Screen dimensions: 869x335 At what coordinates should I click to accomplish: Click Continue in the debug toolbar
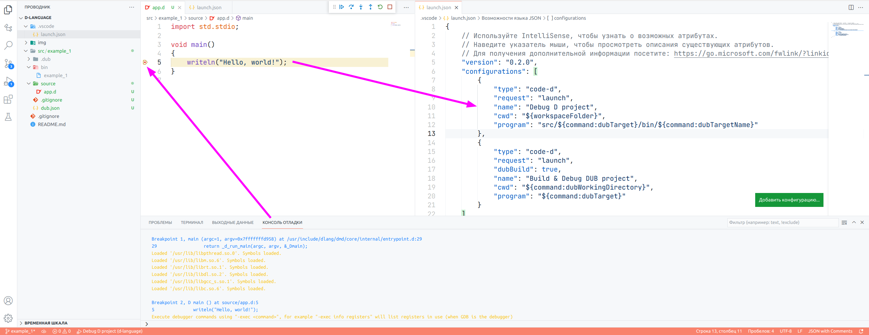[x=342, y=7]
